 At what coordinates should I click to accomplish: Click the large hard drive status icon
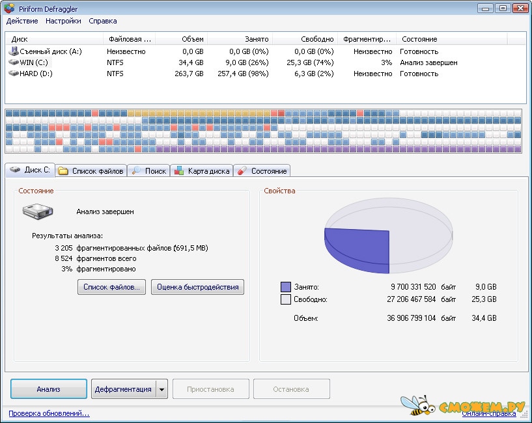[38, 211]
